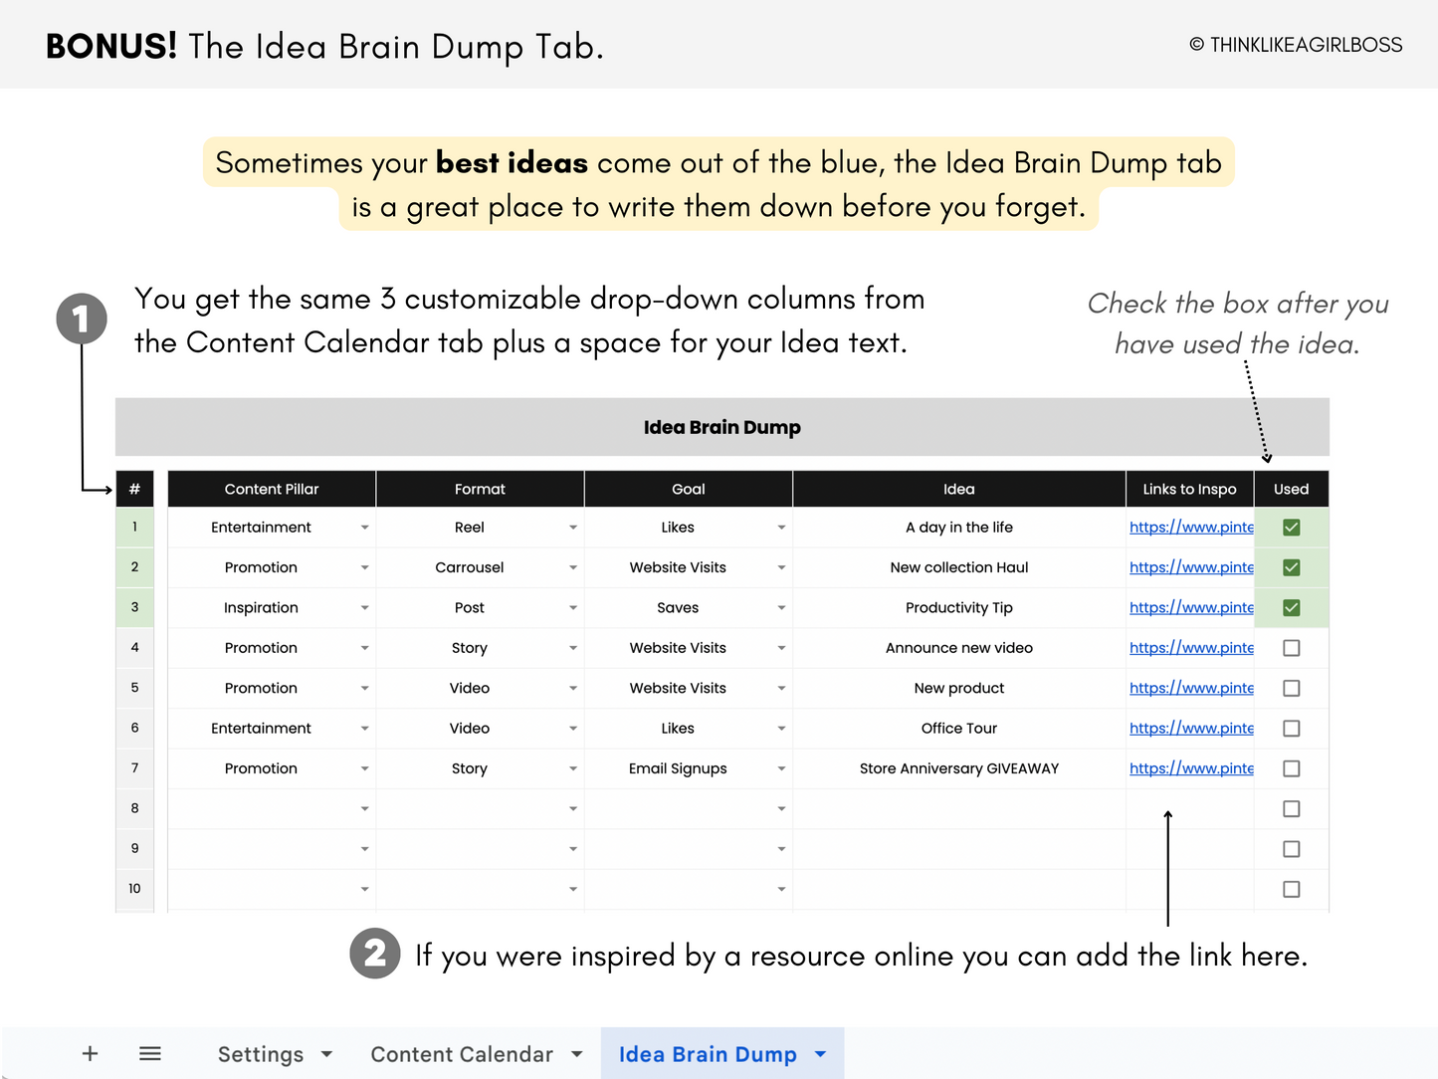Image resolution: width=1438 pixels, height=1079 pixels.
Task: Check the Used box for Office Tour
Action: [x=1291, y=728]
